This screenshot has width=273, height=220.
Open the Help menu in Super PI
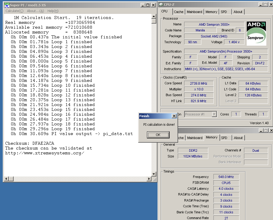tap(53, 11)
